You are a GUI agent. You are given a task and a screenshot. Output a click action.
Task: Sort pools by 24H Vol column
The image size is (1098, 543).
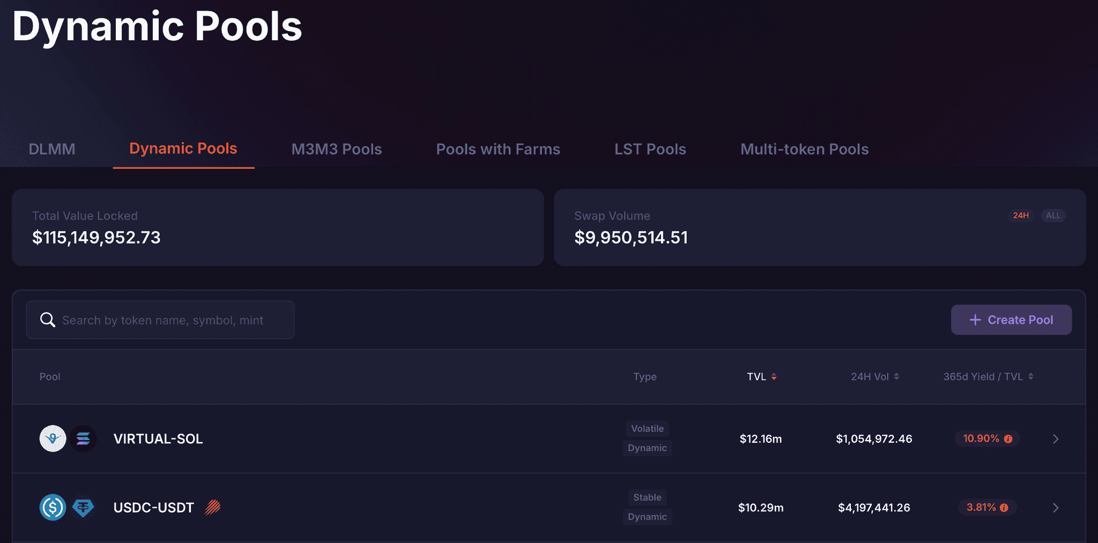[x=874, y=377]
